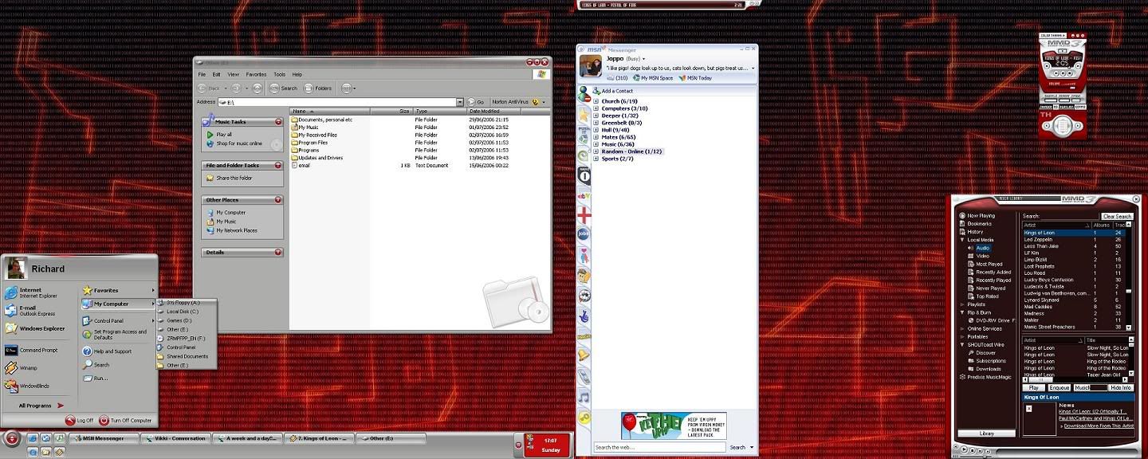This screenshot has width=1148, height=459.
Task: Open the jobs tab in MSN sidebar
Action: tap(584, 234)
